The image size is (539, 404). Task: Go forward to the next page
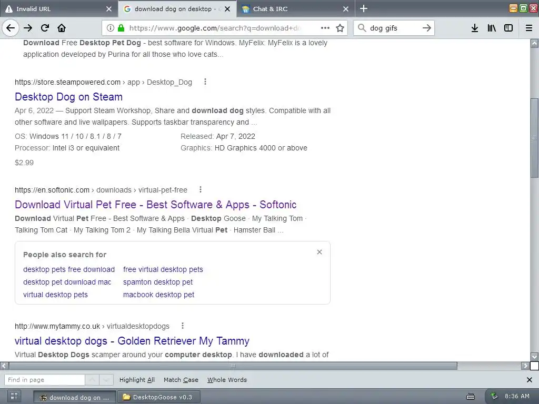coord(28,28)
